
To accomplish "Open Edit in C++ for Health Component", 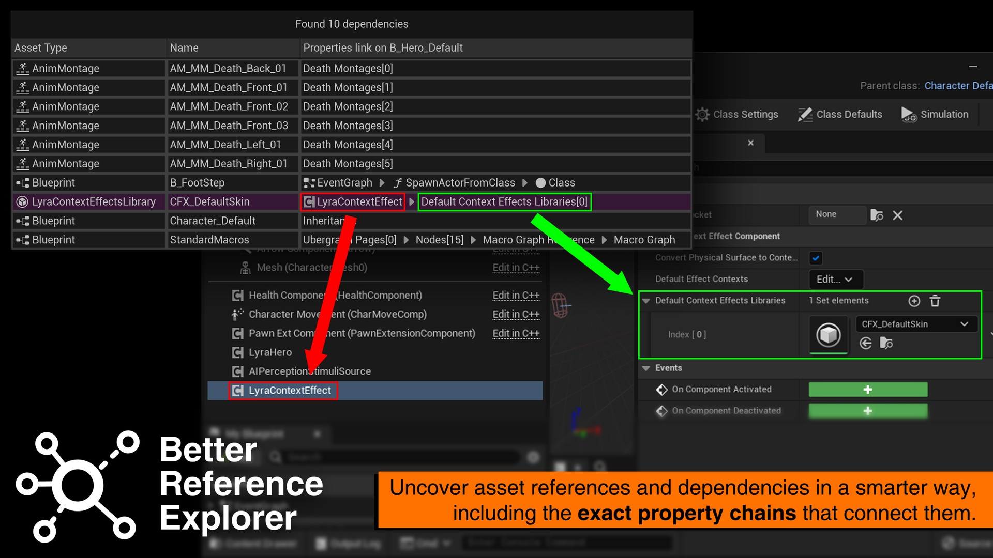I will (516, 295).
